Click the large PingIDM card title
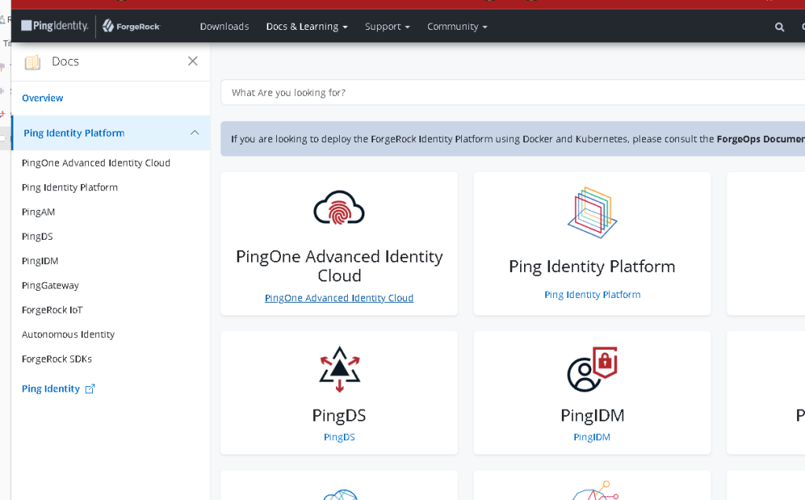This screenshot has height=500, width=805. [593, 415]
